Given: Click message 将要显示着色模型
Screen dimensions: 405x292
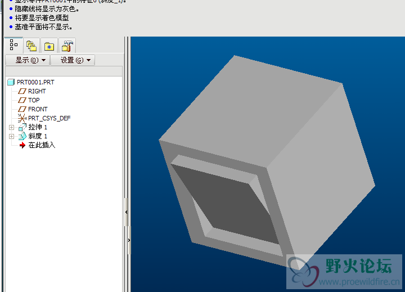Looking at the screenshot, I should click(x=42, y=18).
